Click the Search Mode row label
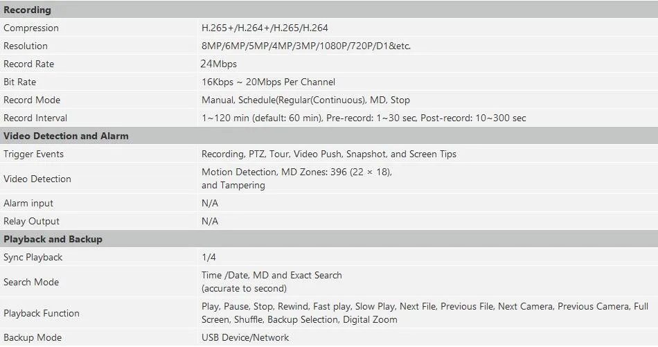Image resolution: width=658 pixels, height=347 pixels. [31, 282]
